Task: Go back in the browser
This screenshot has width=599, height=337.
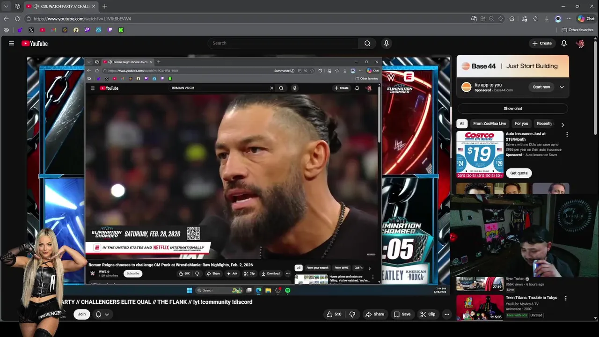Action: coord(6,19)
